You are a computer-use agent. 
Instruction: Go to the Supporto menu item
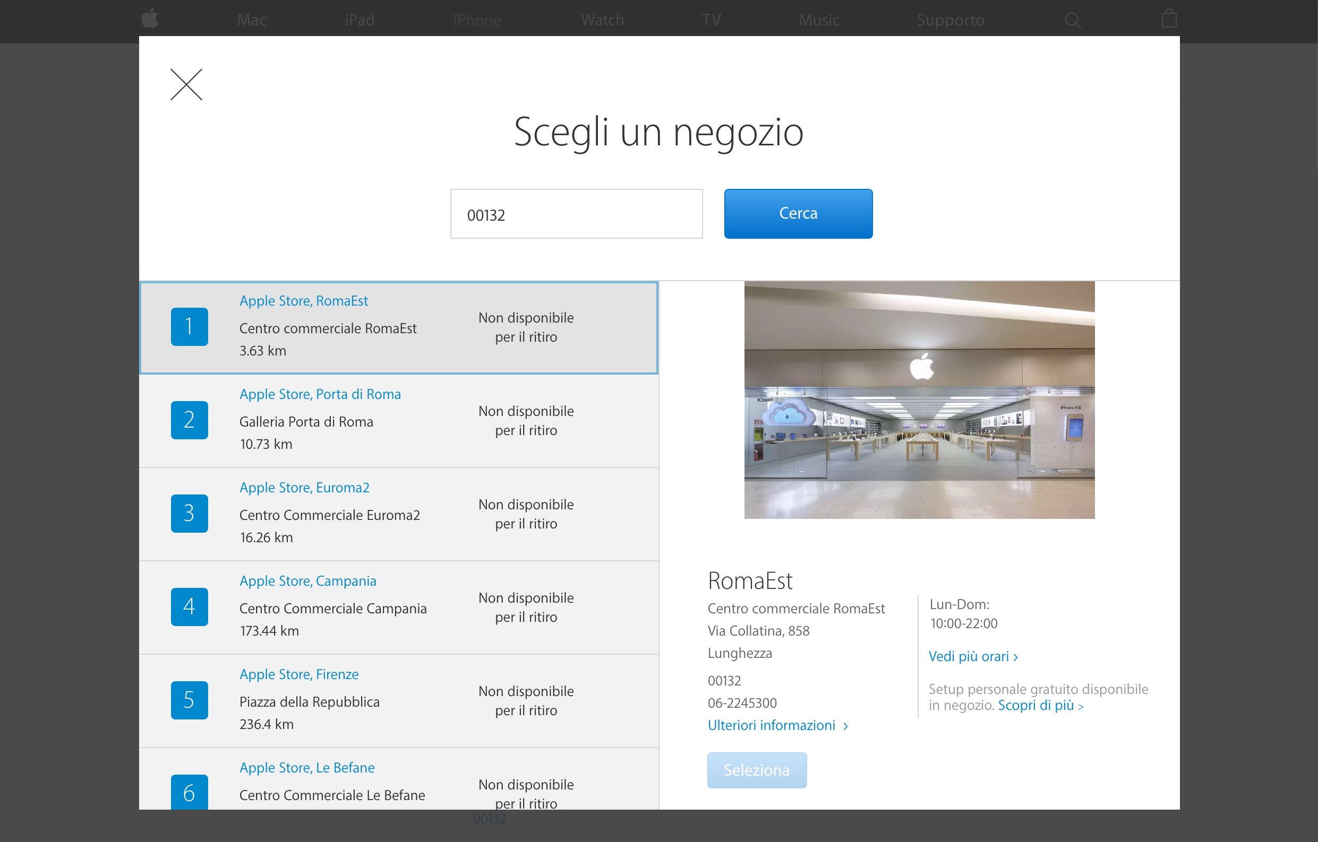(x=950, y=20)
